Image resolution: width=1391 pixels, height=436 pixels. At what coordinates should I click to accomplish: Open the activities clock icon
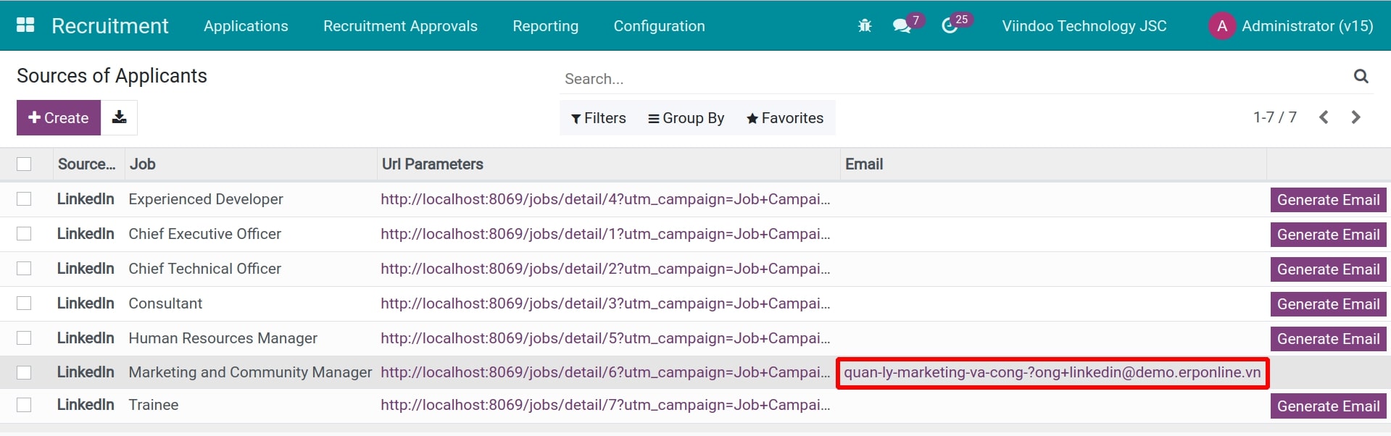[x=949, y=26]
